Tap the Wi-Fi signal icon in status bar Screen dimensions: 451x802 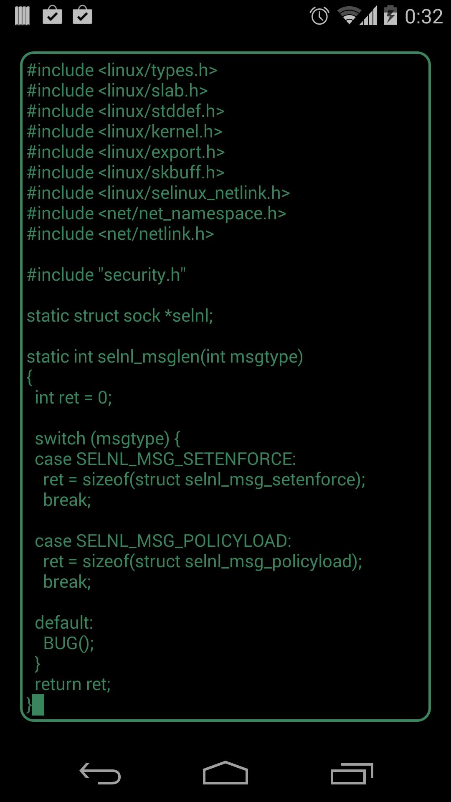click(x=347, y=15)
